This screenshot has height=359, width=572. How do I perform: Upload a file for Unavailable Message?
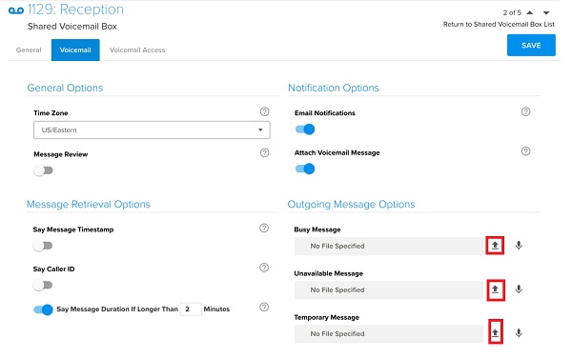tap(496, 289)
